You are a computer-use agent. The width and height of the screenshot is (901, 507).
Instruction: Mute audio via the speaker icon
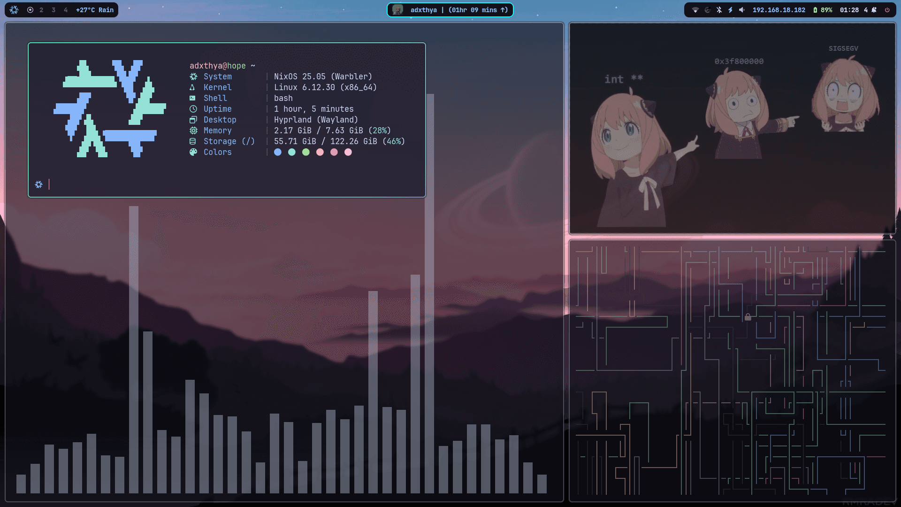pyautogui.click(x=742, y=10)
